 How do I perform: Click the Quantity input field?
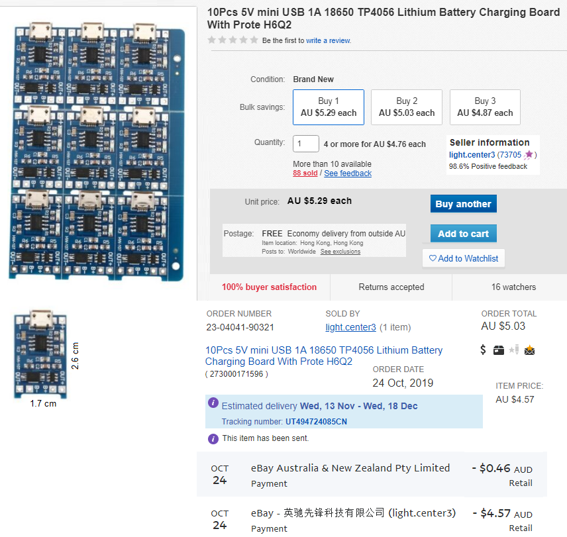click(306, 144)
